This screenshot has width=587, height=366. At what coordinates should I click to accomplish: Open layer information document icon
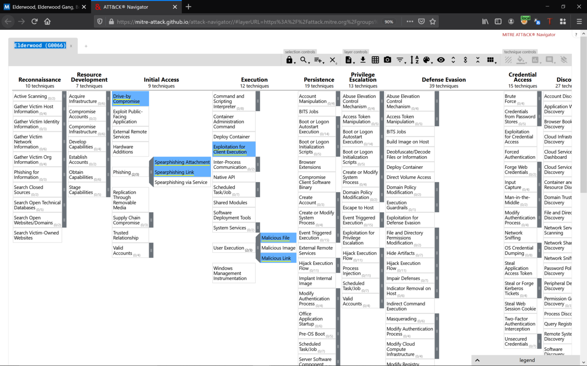pyautogui.click(x=349, y=60)
